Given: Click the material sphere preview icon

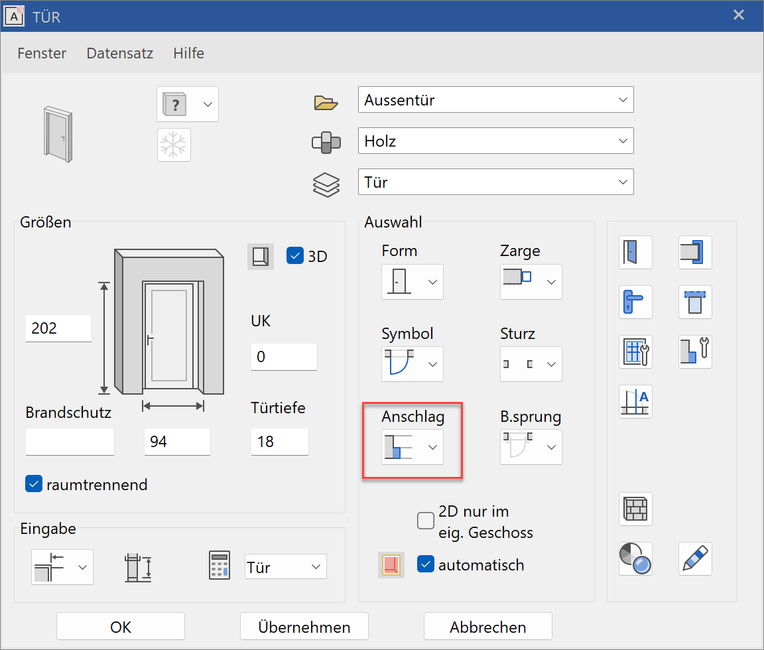Looking at the screenshot, I should (635, 559).
